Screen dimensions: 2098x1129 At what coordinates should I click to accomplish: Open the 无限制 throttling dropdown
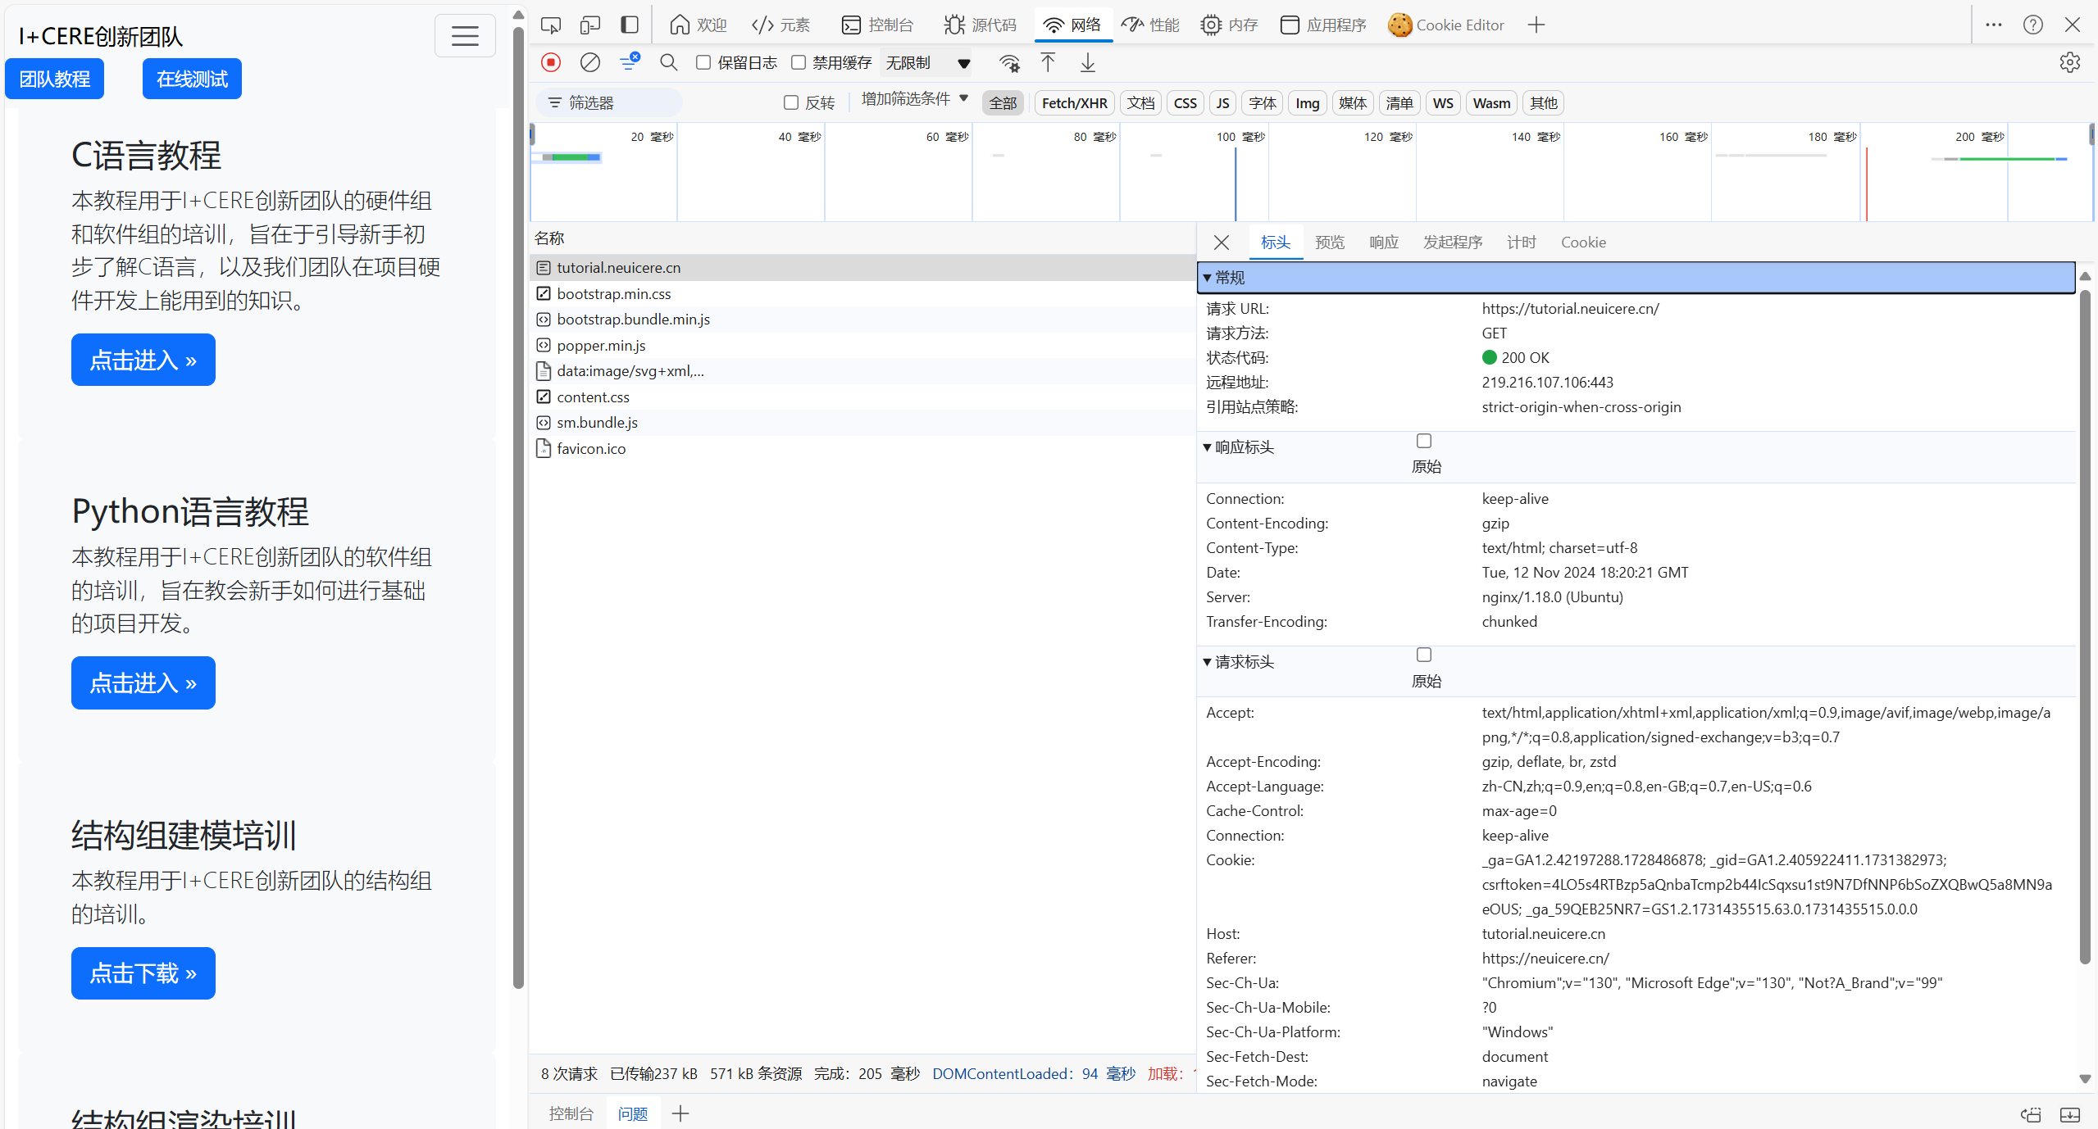tap(927, 63)
